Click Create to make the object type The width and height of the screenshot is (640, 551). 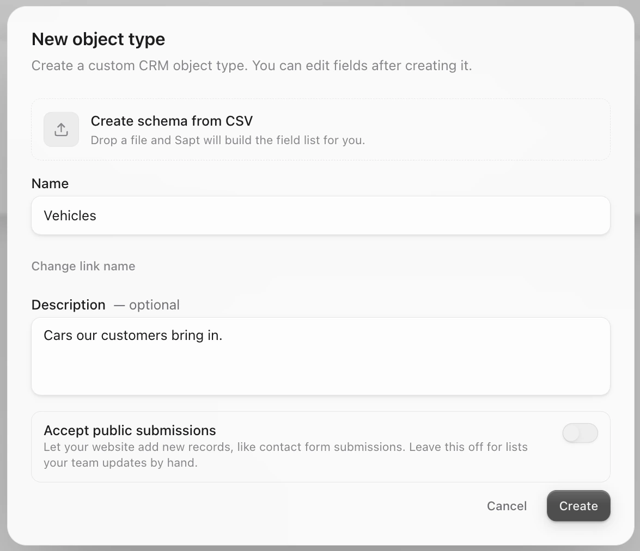pyautogui.click(x=578, y=506)
